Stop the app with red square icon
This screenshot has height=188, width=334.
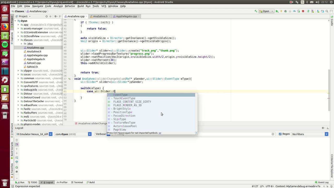[303, 11]
